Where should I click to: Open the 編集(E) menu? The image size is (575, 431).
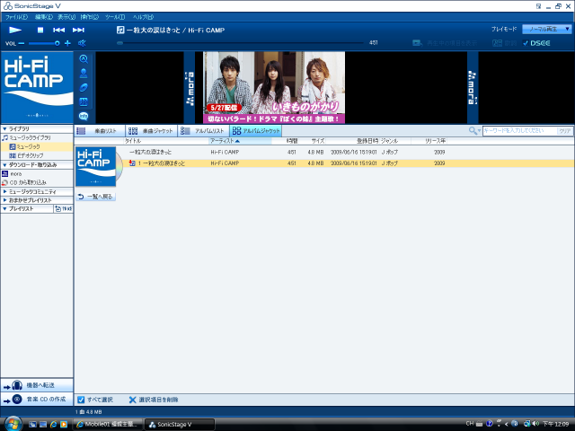[x=44, y=17]
